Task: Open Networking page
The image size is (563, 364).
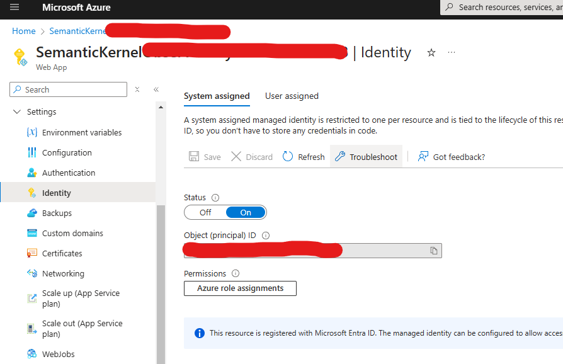Action: pos(63,273)
